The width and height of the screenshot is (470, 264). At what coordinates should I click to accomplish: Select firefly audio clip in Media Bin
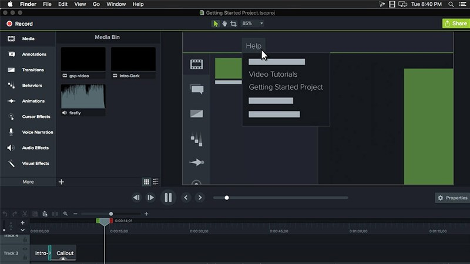click(x=83, y=96)
